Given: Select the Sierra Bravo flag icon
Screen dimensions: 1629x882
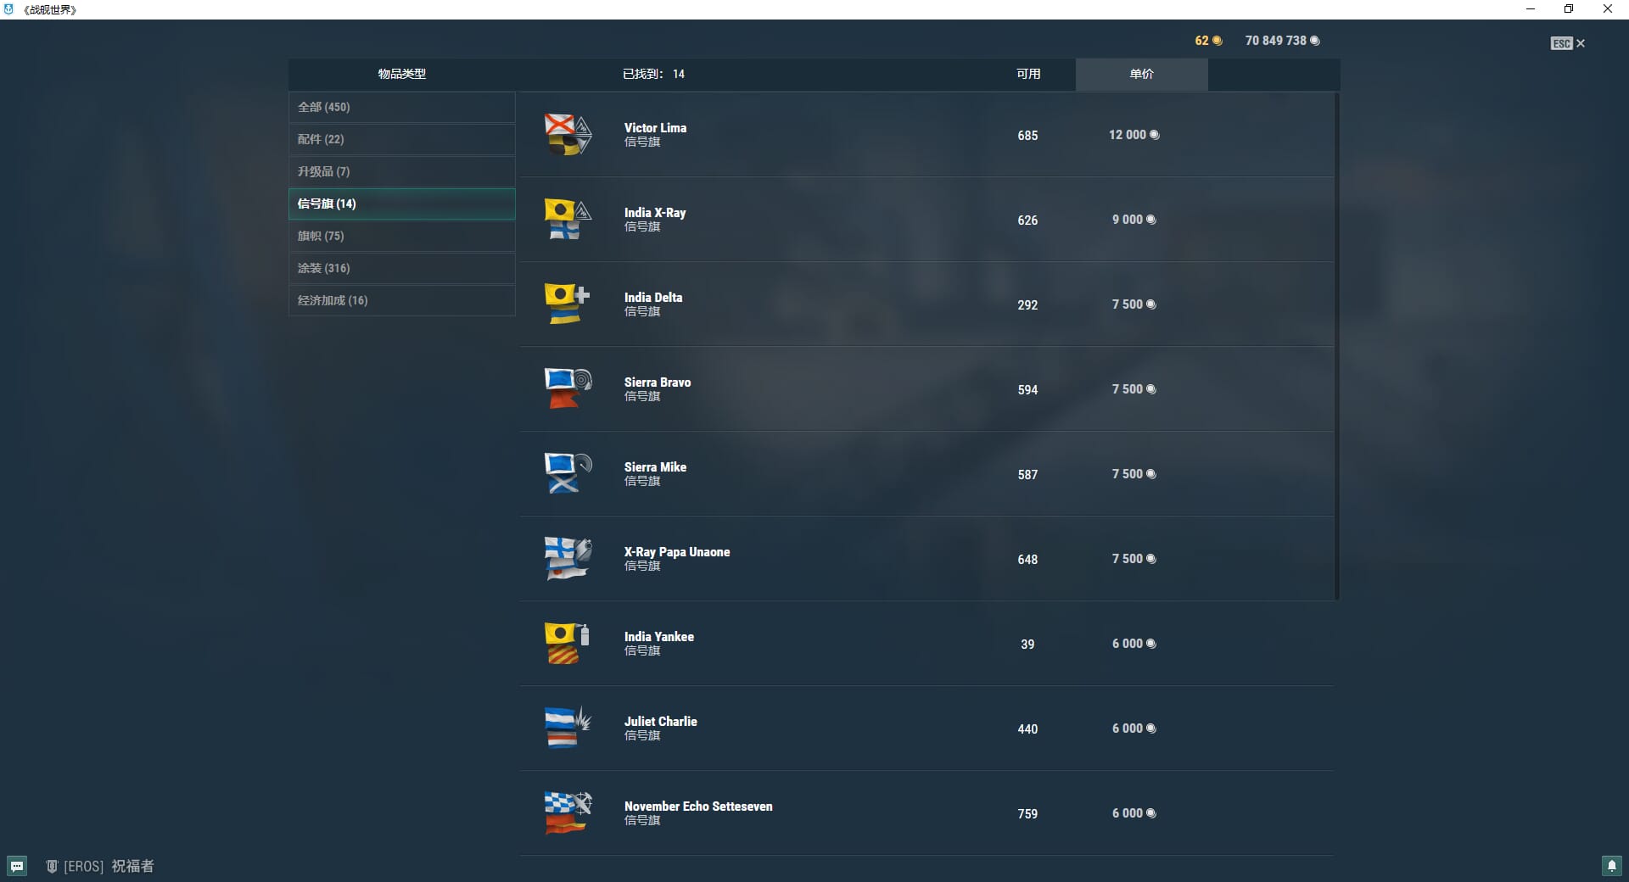Looking at the screenshot, I should point(567,389).
